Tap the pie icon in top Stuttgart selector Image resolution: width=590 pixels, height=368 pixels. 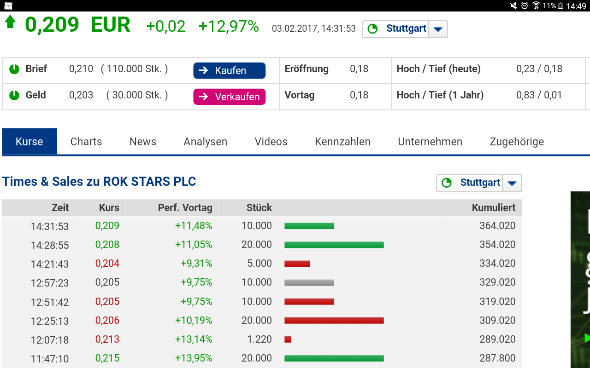coord(372,29)
